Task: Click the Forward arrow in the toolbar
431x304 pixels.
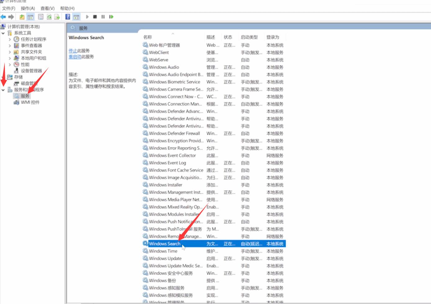Action: pos(11,17)
